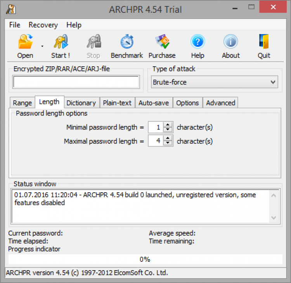Viewport: 291px width, 283px height.
Task: Select the Length tab
Action: click(x=49, y=102)
